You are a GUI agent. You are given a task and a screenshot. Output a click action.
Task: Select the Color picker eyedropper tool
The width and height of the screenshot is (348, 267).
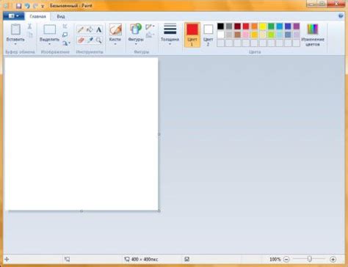[90, 40]
